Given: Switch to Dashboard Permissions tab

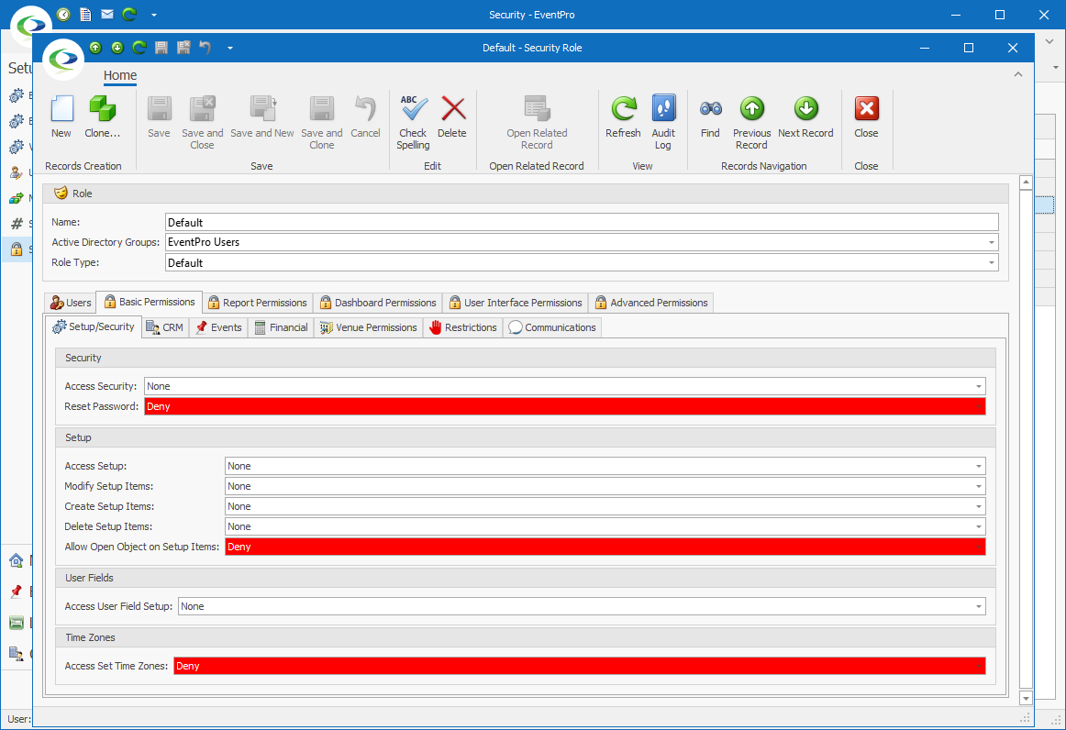Looking at the screenshot, I should pos(378,303).
